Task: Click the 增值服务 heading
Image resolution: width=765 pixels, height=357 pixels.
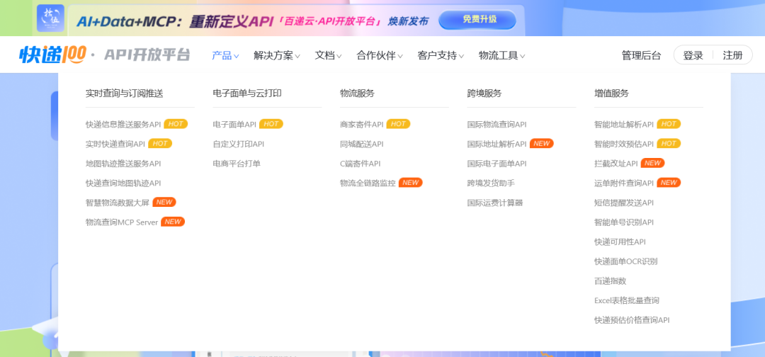Action: pos(611,93)
